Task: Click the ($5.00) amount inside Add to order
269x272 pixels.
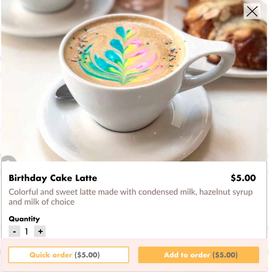Action: click(225, 255)
